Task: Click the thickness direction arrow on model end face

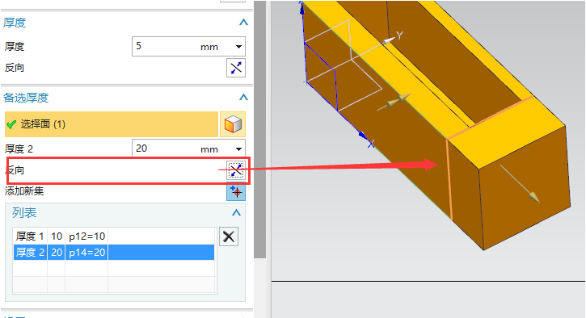Action: pos(521,184)
